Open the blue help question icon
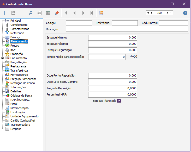Screen dimensions: 191x152 pos(185,13)
